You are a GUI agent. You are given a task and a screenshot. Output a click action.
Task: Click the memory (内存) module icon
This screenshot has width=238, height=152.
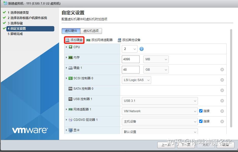tap(71, 58)
